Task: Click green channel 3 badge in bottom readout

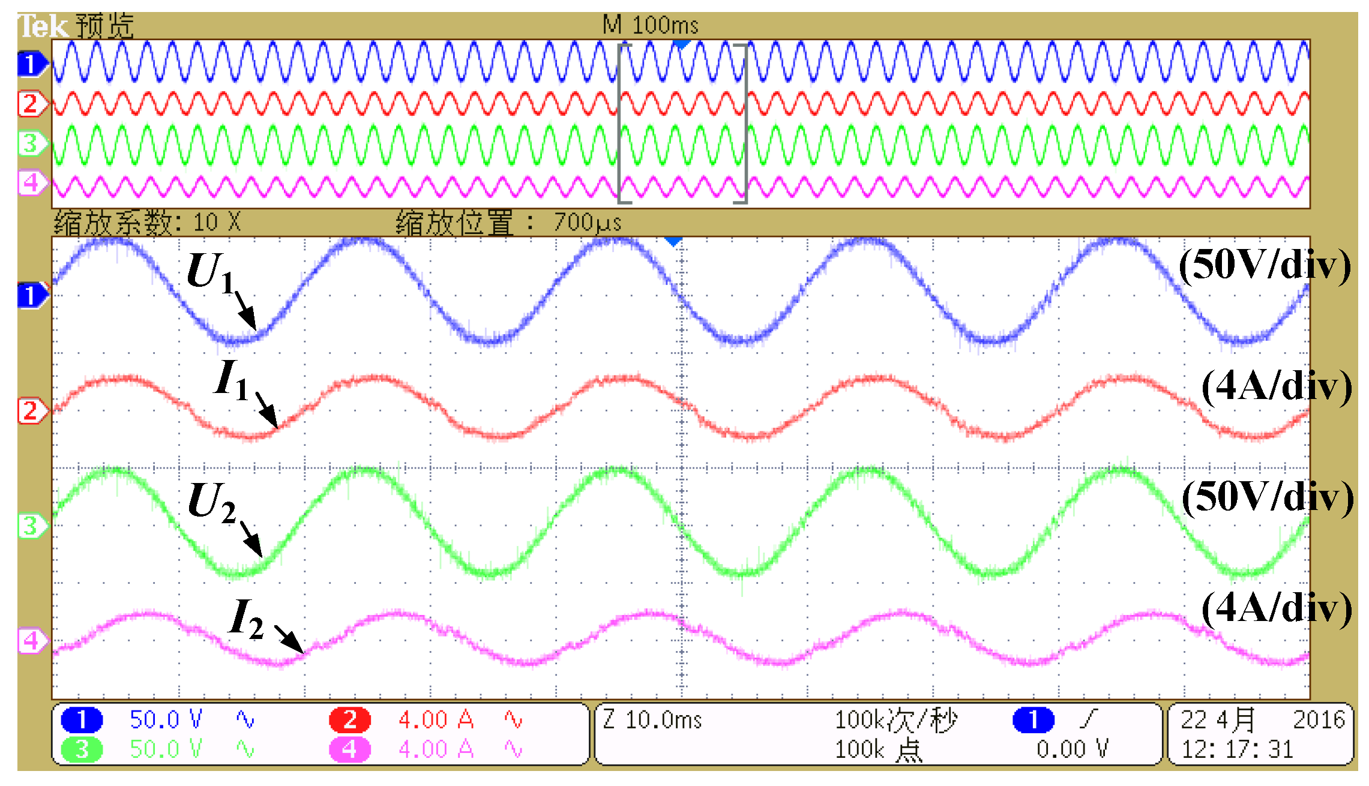Action: tap(82, 749)
